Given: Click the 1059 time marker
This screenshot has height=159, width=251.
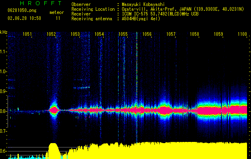Looking at the screenshot, I should coord(219,34).
